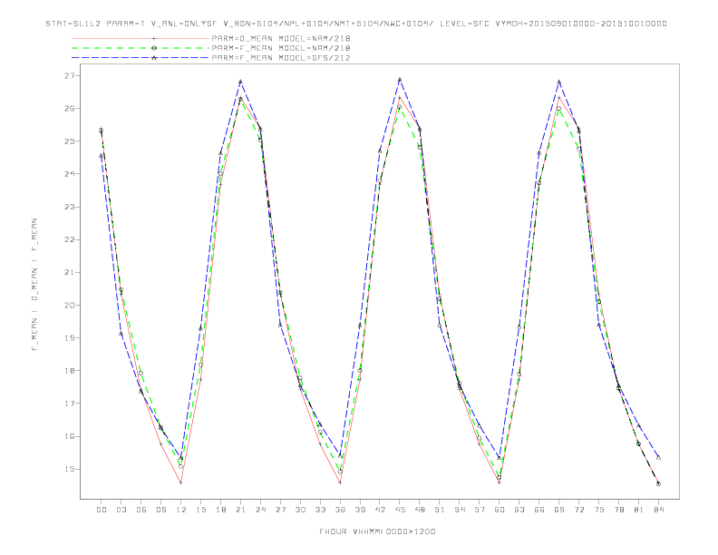Screen dimensions: 718x555
Task: Click legend label PARM=O_MEAN MODEL=NAM/218
Action: click(x=281, y=38)
